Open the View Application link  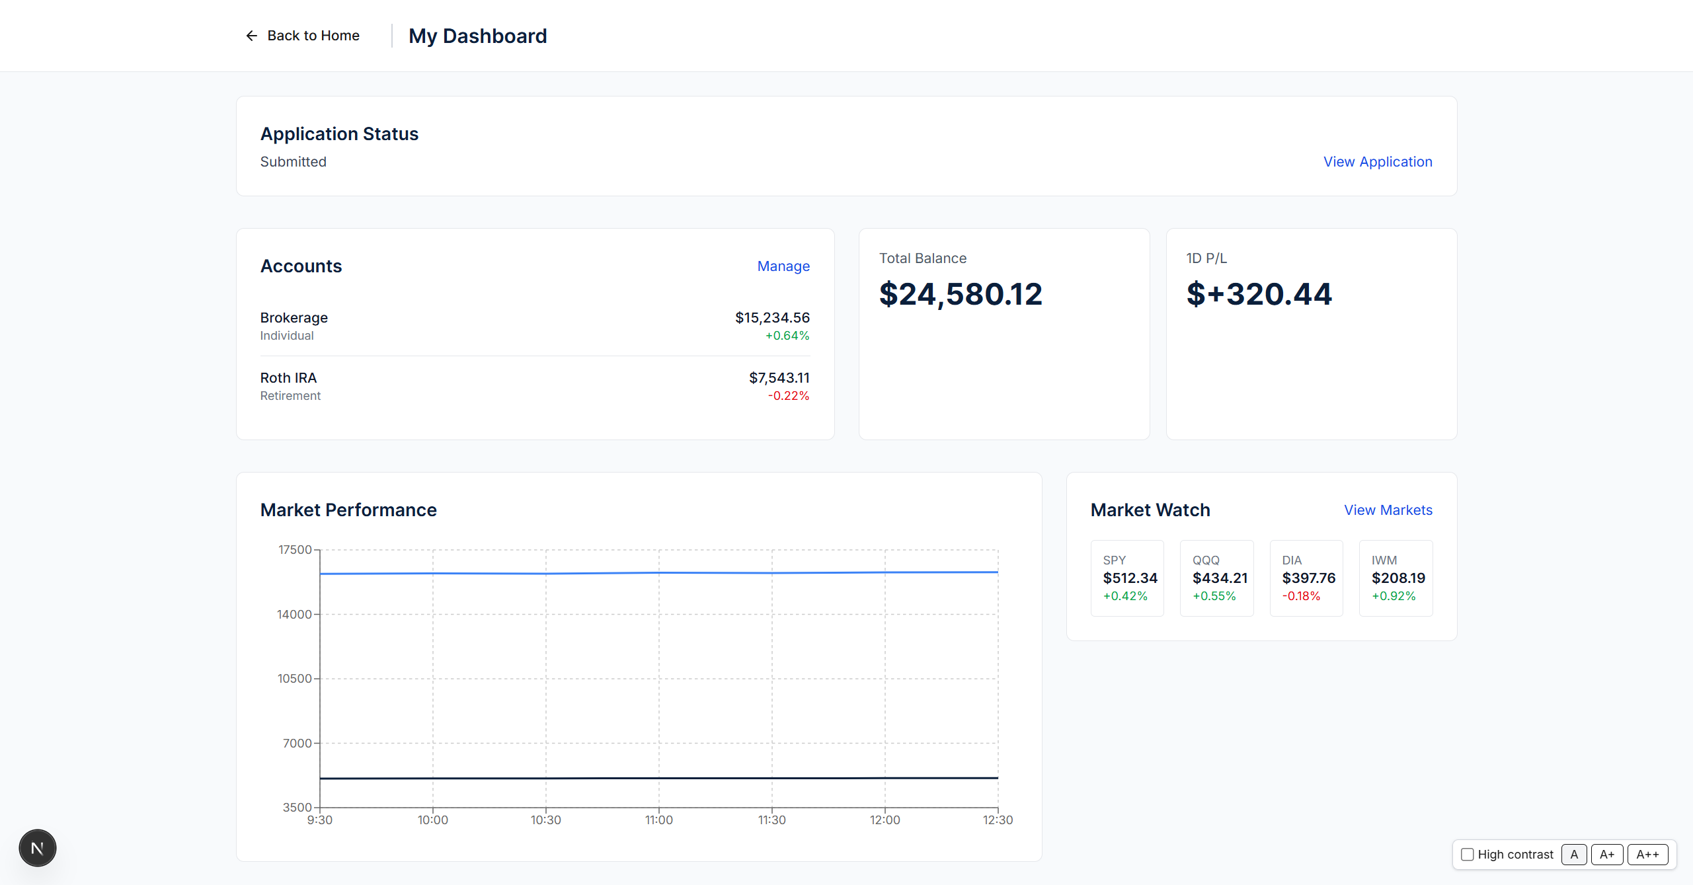coord(1377,161)
